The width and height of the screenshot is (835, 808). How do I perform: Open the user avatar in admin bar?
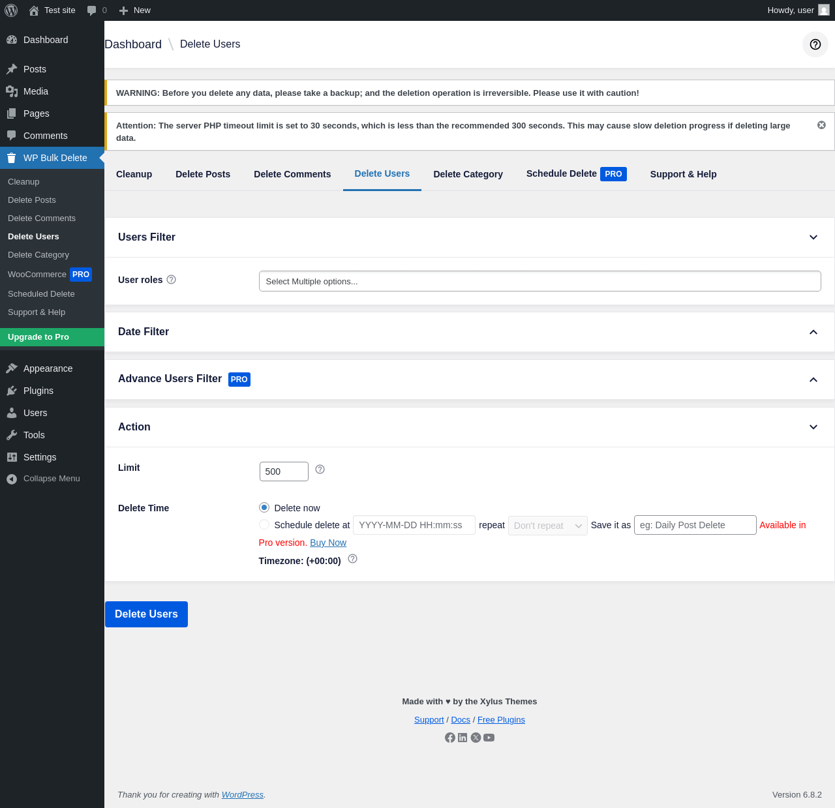click(x=824, y=10)
